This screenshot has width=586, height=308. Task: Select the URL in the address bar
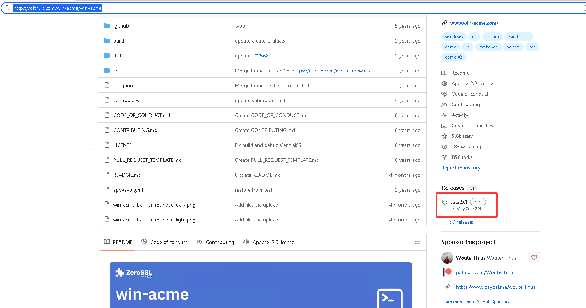click(58, 8)
